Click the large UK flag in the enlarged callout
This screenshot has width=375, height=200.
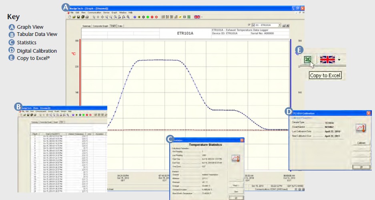(327, 59)
